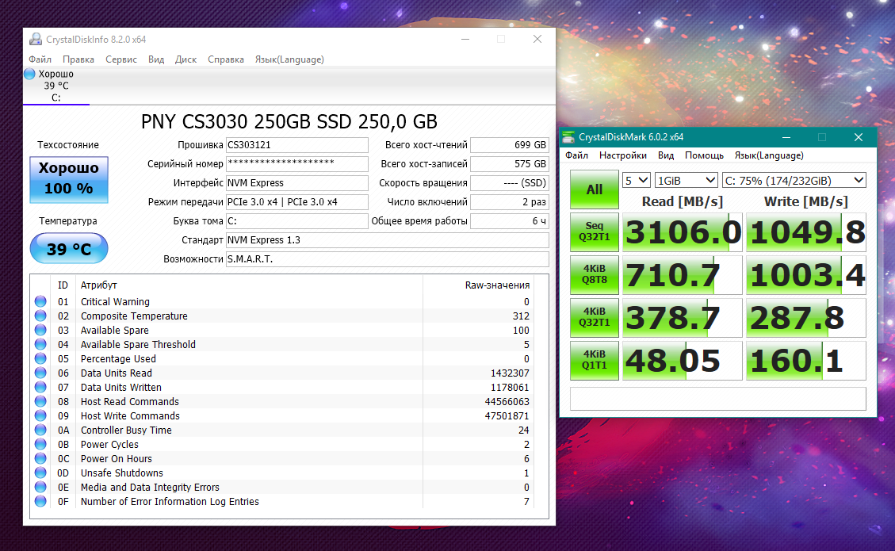Click status dot beside Available Spare row
895x551 pixels.
(x=40, y=330)
